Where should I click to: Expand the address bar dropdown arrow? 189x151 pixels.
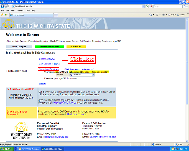pyautogui.click(x=143, y=6)
